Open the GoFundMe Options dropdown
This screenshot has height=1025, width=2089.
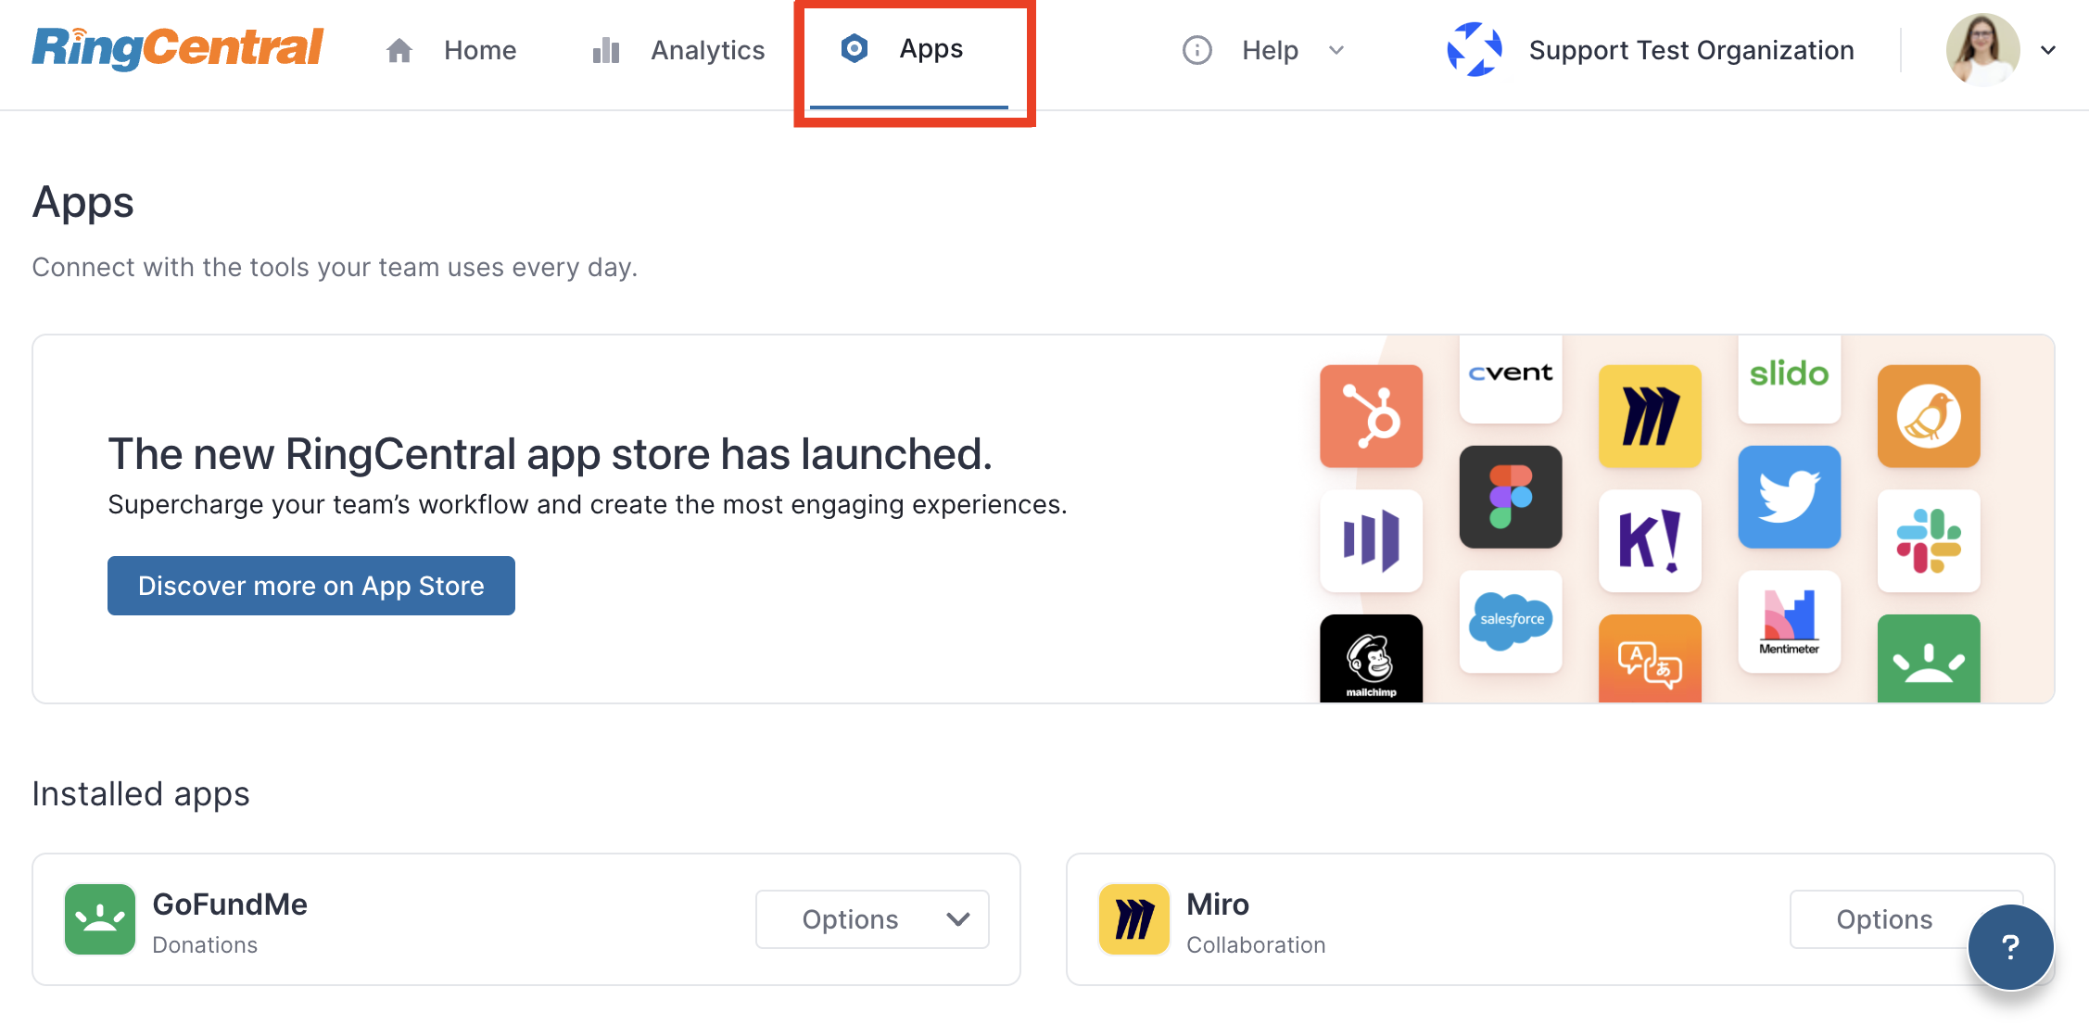point(872,919)
